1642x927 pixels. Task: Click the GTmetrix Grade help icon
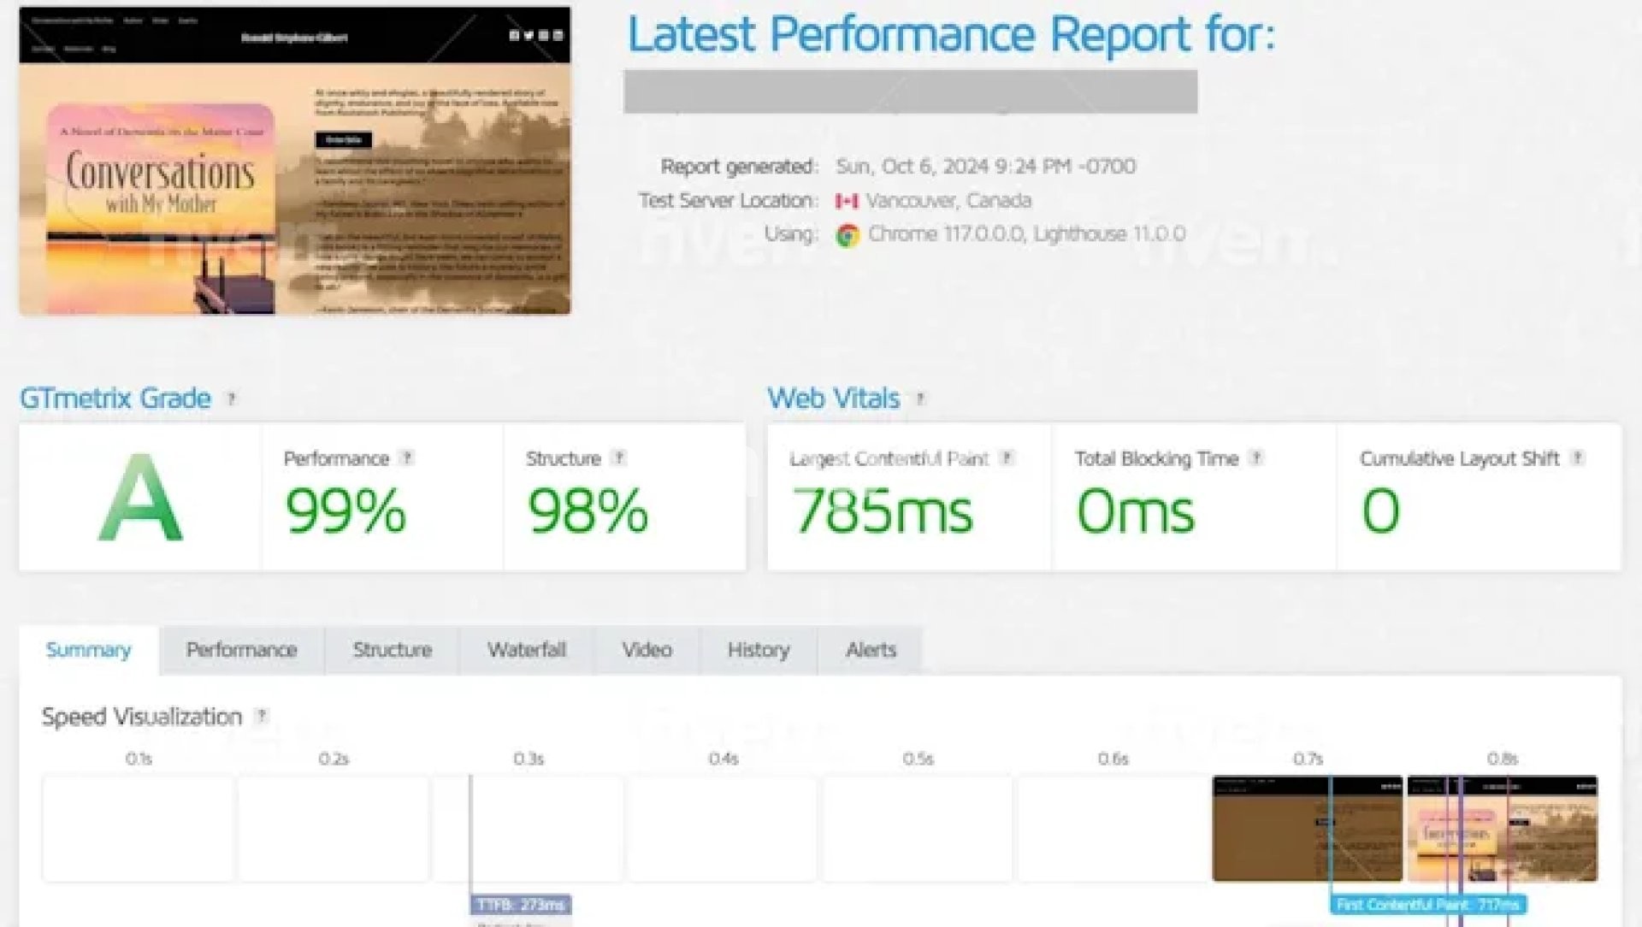[231, 399]
